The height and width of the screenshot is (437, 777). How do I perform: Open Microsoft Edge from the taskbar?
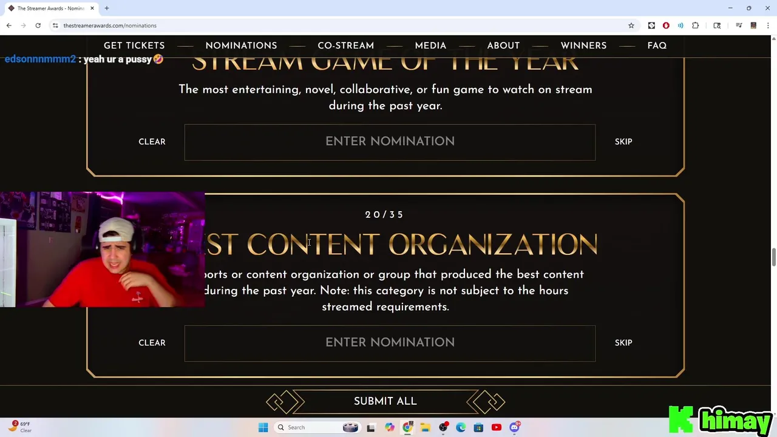[461, 427]
